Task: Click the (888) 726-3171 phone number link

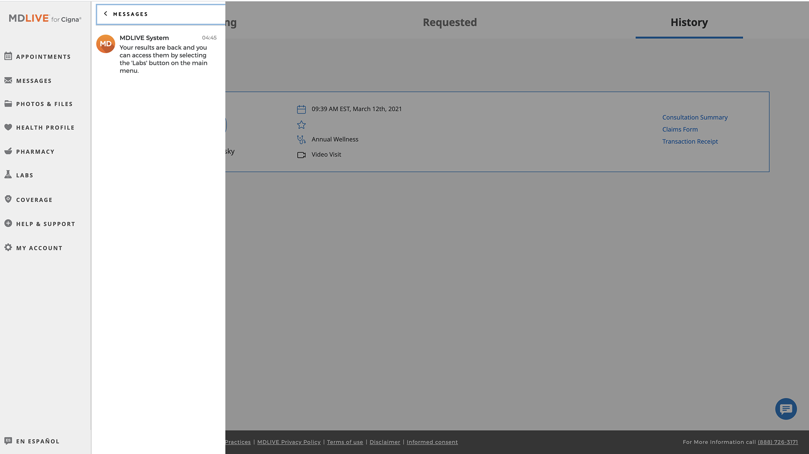Action: pos(777,442)
